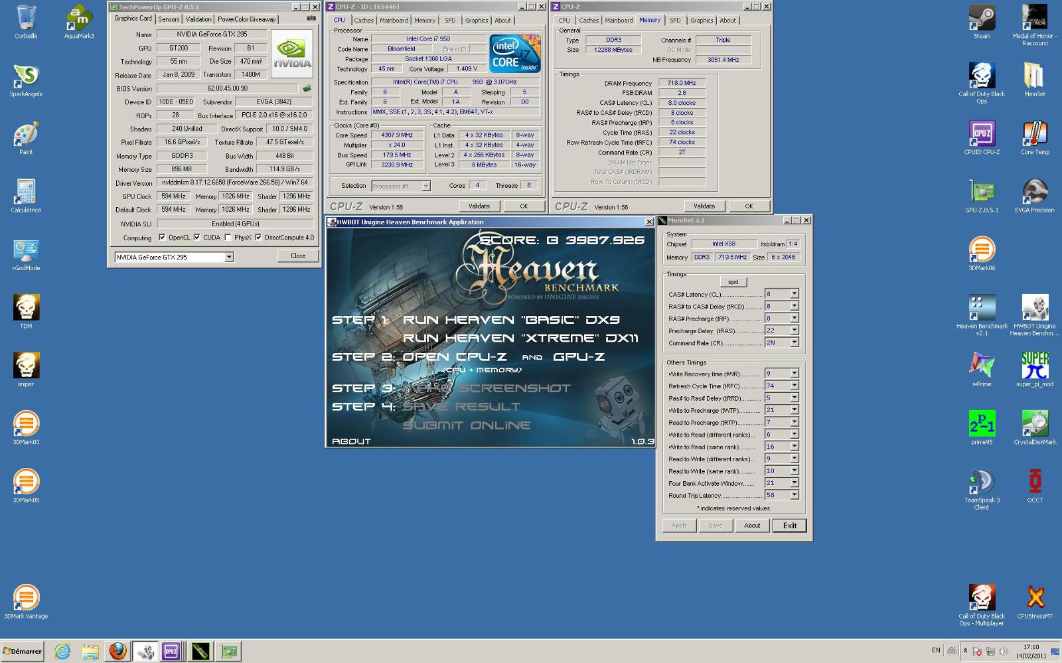1062x663 pixels.
Task: Click ABOUT in the HWBOT Heaven app
Action: (351, 441)
